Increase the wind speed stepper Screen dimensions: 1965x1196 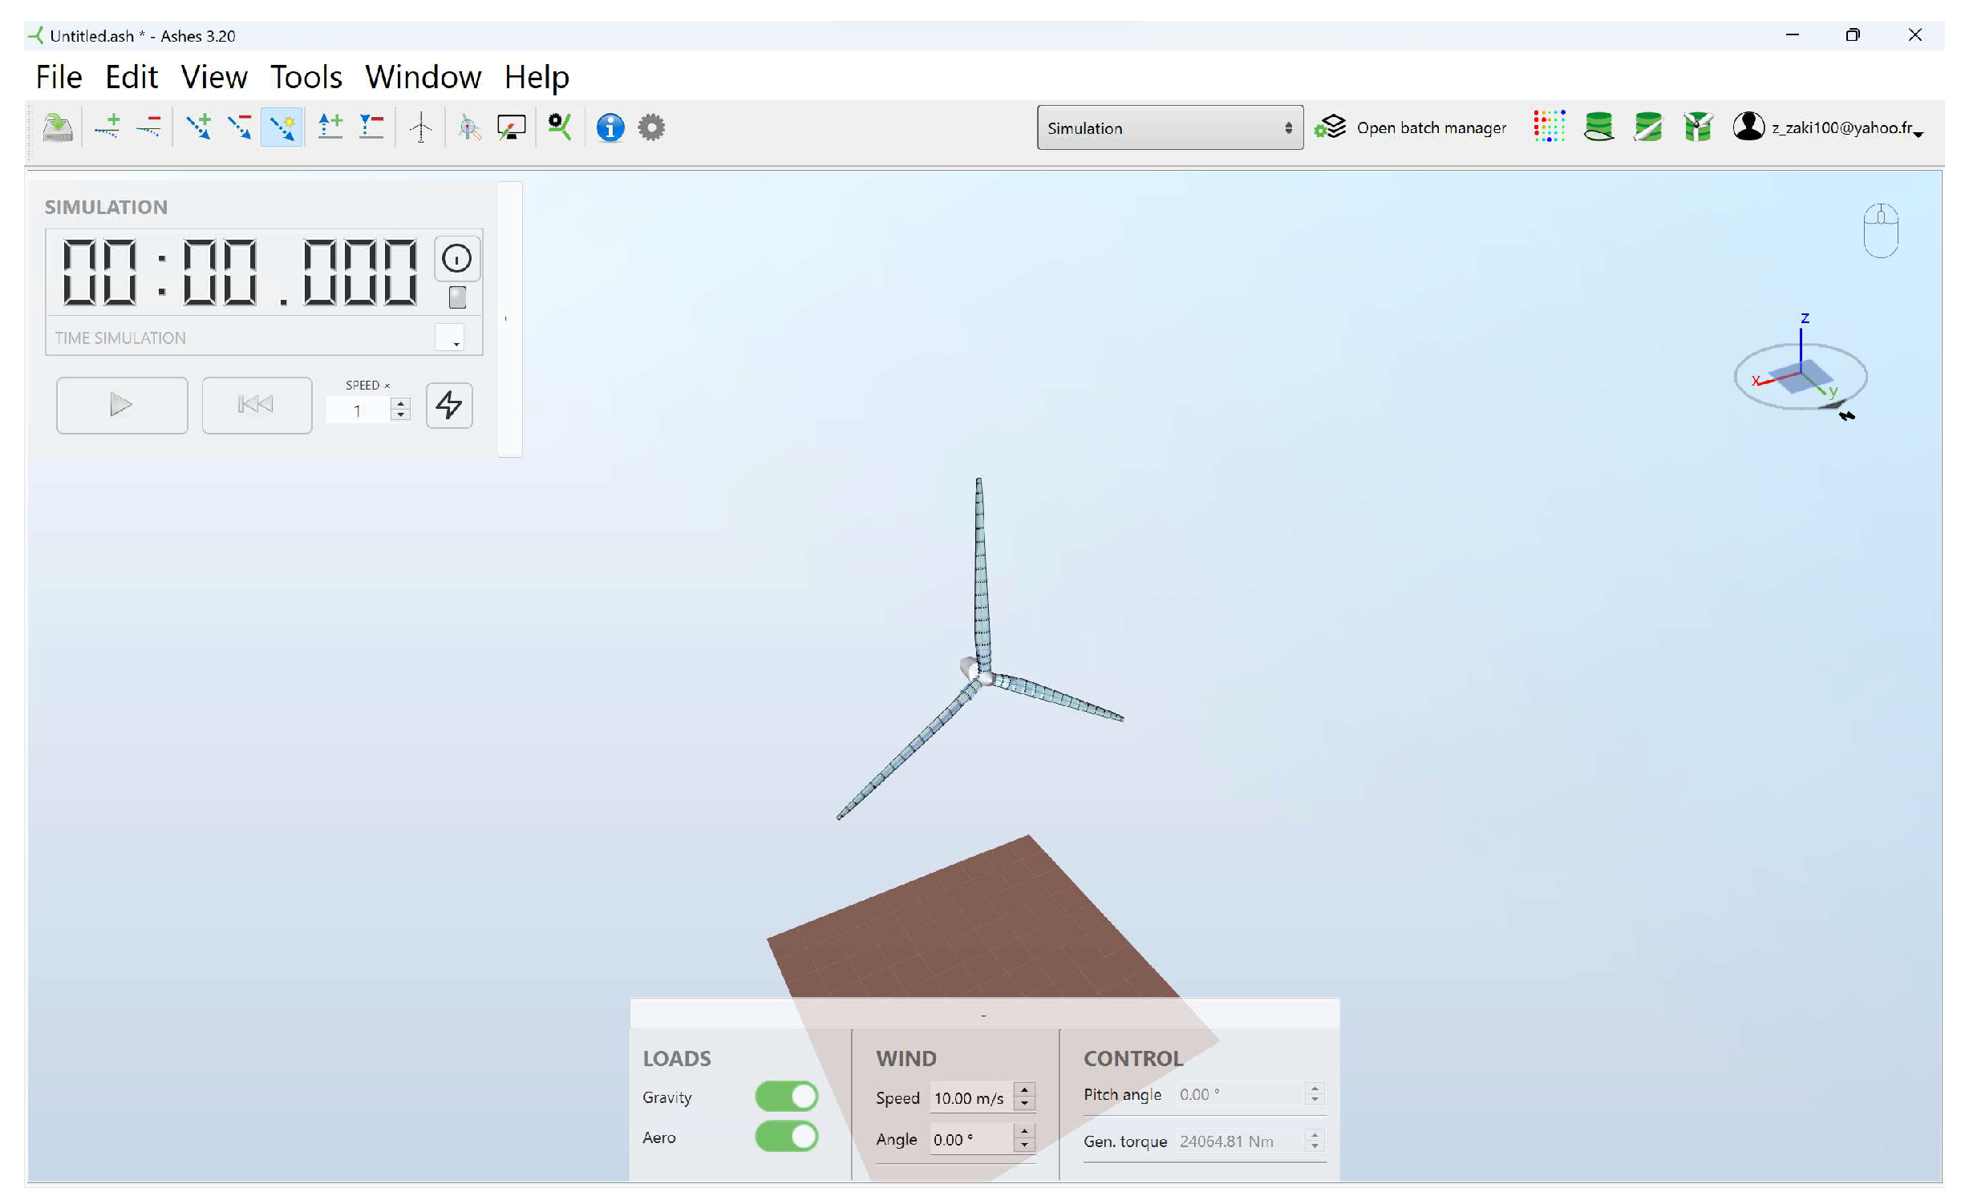[1024, 1089]
